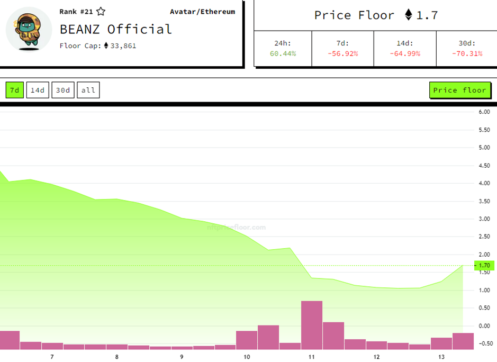Viewport: 497px width, 362px height.
Task: Click the Price Floor heading text
Action: (x=355, y=15)
